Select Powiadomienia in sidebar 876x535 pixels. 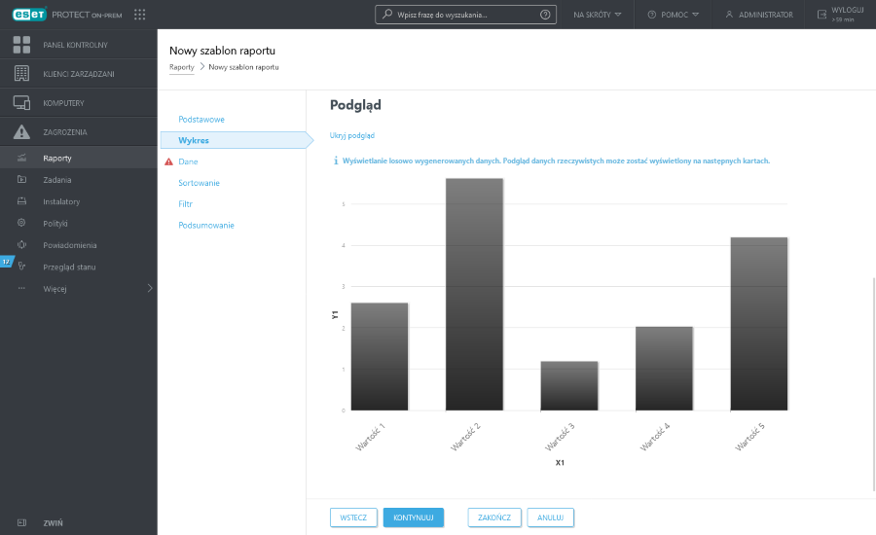pos(79,245)
